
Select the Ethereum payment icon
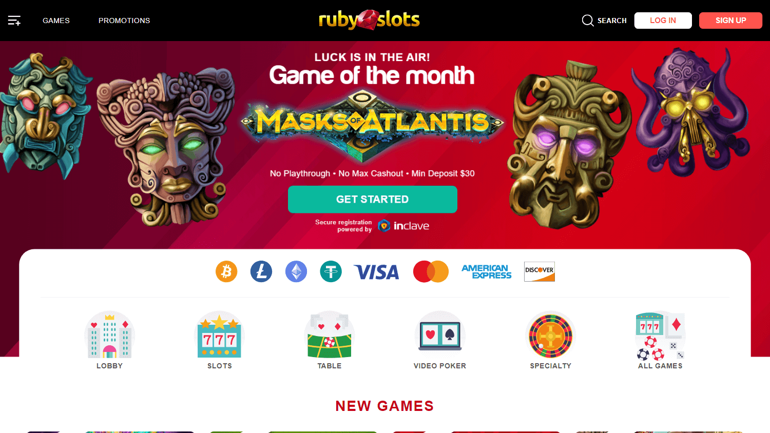[296, 271]
